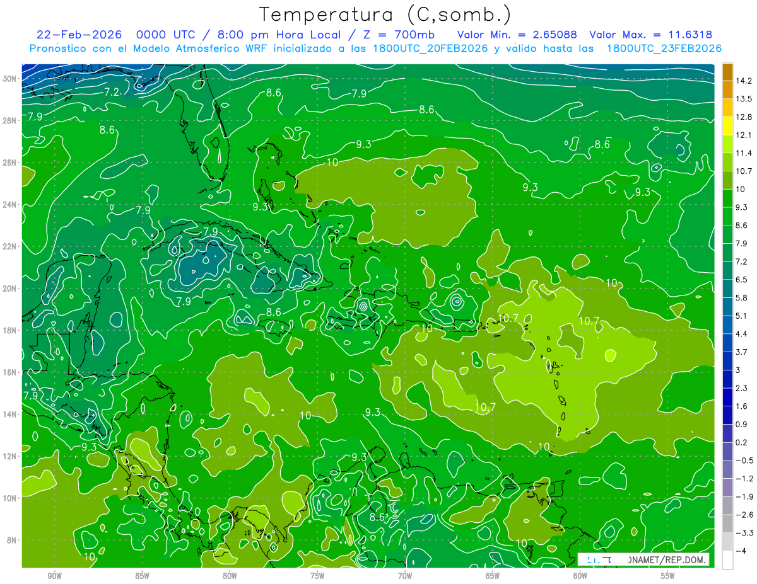Click the '8N' latitude axis label
The height and width of the screenshot is (584, 757).
12,540
